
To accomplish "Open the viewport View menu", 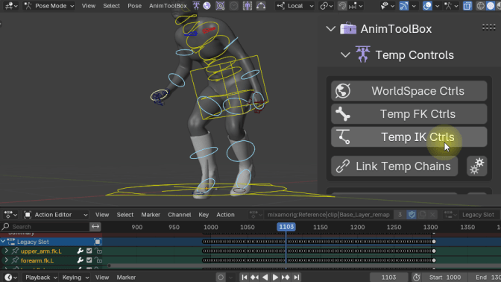I will [89, 6].
